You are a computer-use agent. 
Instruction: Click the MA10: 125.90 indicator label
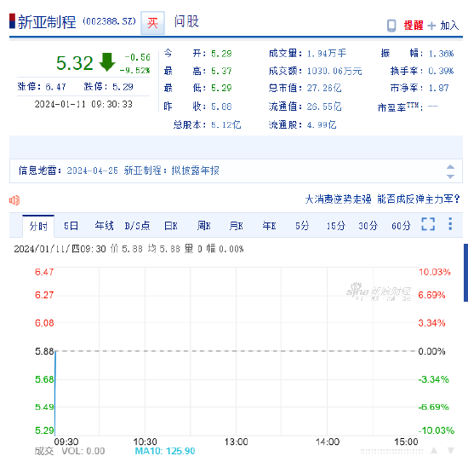point(165,451)
